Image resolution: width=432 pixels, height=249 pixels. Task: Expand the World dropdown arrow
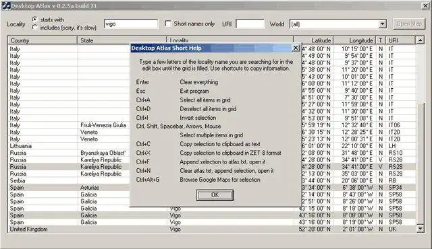click(x=382, y=24)
